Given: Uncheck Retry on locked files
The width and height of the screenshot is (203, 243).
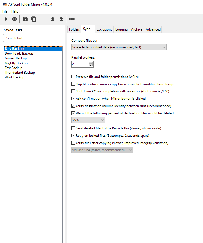Looking at the screenshot, I should [x=73, y=136].
